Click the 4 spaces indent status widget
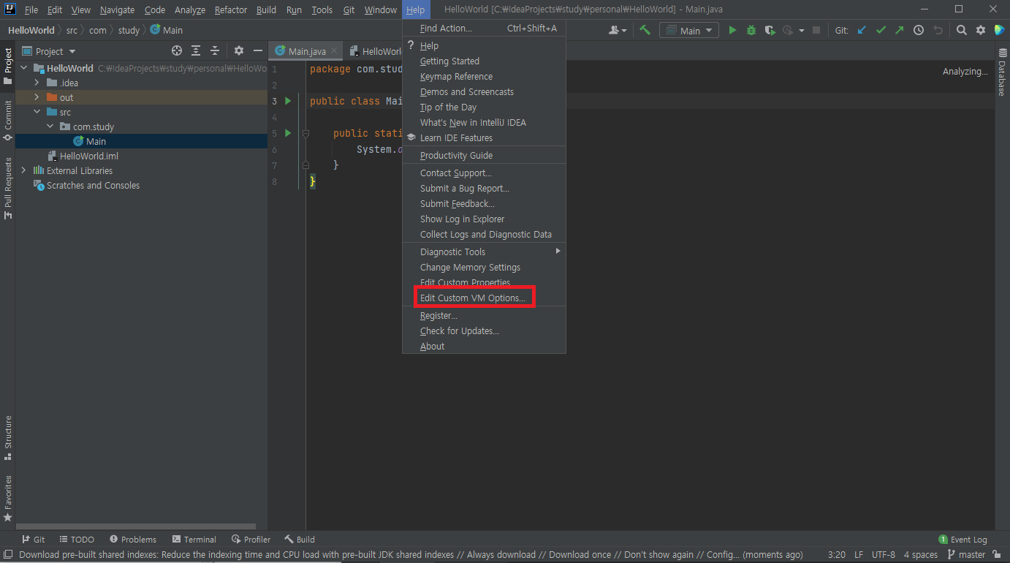Image resolution: width=1010 pixels, height=563 pixels. (921, 555)
